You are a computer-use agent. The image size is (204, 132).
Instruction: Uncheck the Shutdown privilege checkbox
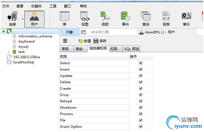pyautogui.click(x=141, y=107)
